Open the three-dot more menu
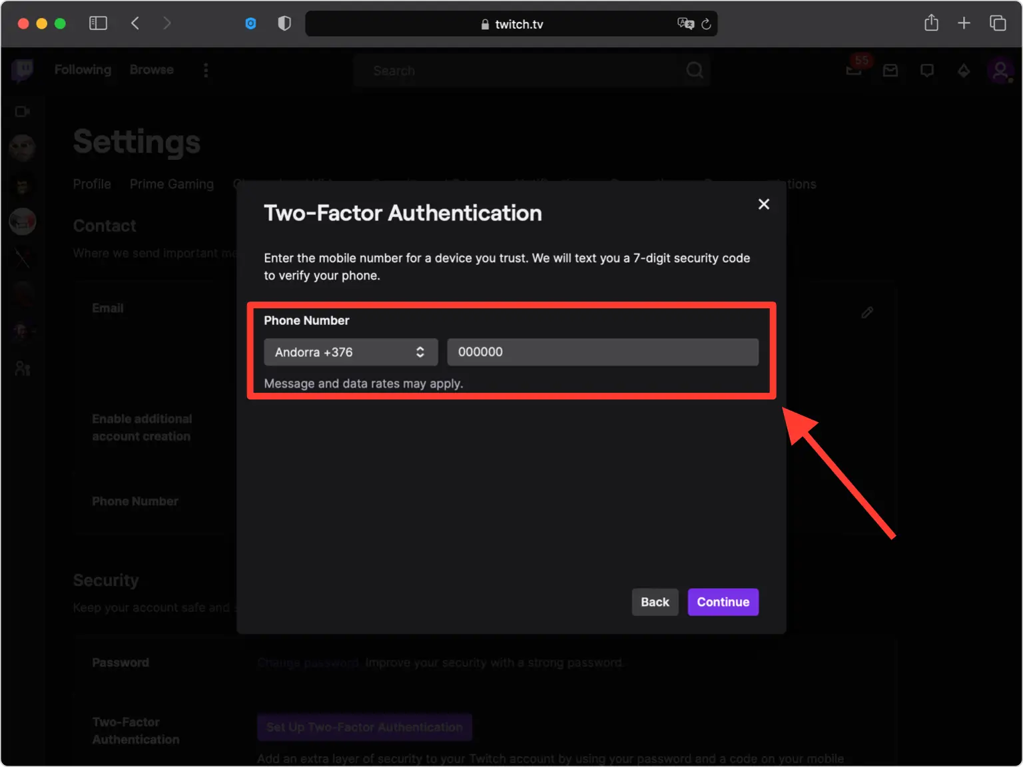 tap(206, 70)
